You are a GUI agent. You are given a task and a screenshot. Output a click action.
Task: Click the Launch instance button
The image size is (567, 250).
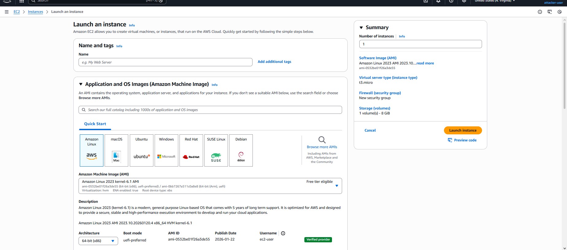(463, 130)
